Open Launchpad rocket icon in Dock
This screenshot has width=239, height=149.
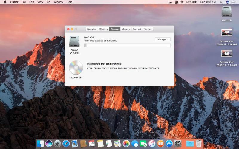tap(57, 144)
